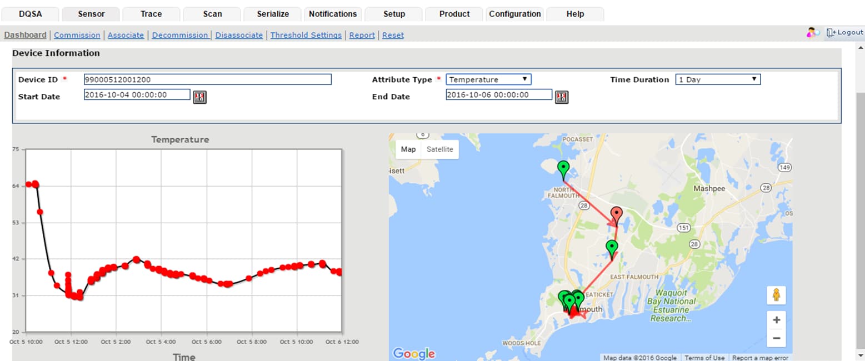Click the highest data point near 64
Screen dimensions: 865x361
pyautogui.click(x=35, y=184)
